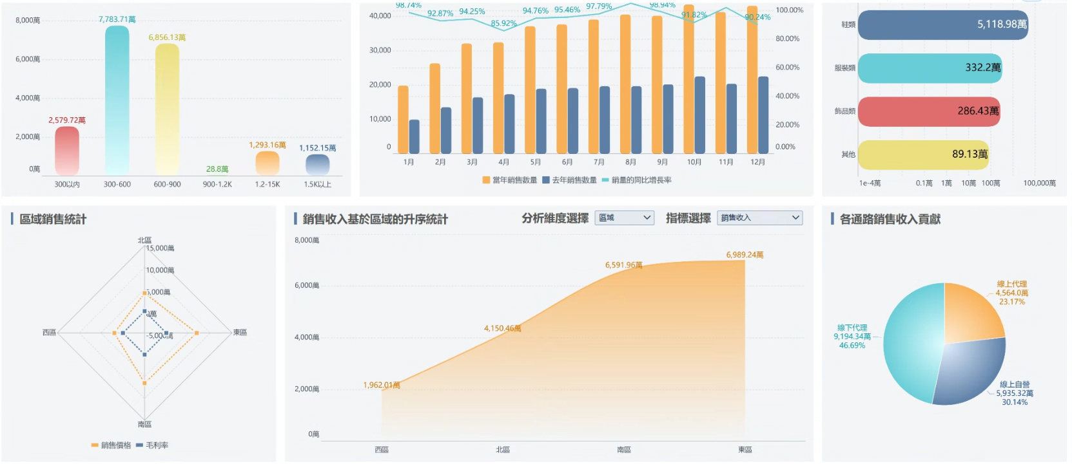Select the 線上自營 blue pie slice
This screenshot has width=1072, height=464.
pos(970,372)
